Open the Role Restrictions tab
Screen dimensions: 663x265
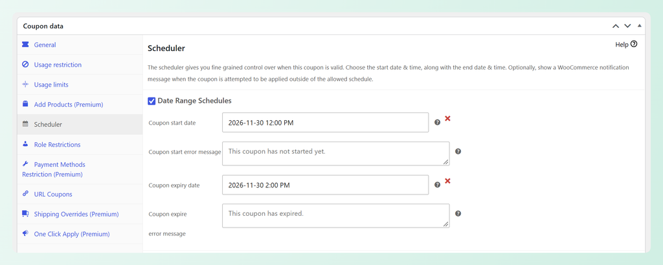pos(80,144)
